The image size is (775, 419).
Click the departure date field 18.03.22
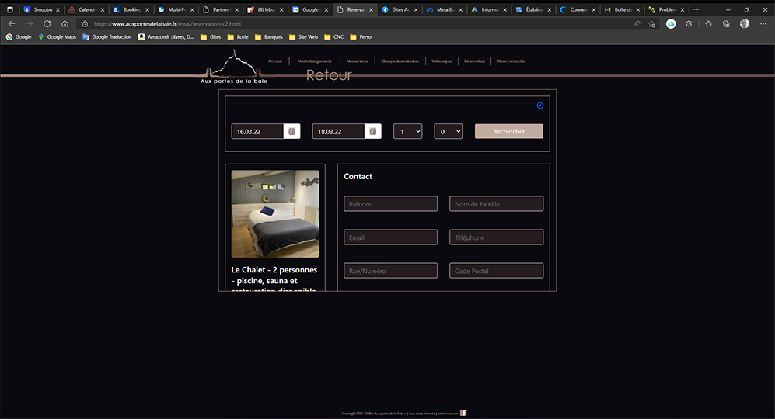(x=339, y=131)
